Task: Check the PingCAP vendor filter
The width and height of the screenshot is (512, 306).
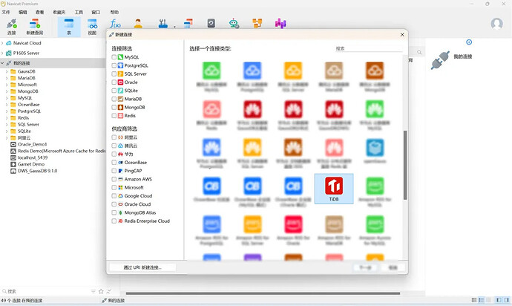Action: [x=114, y=171]
